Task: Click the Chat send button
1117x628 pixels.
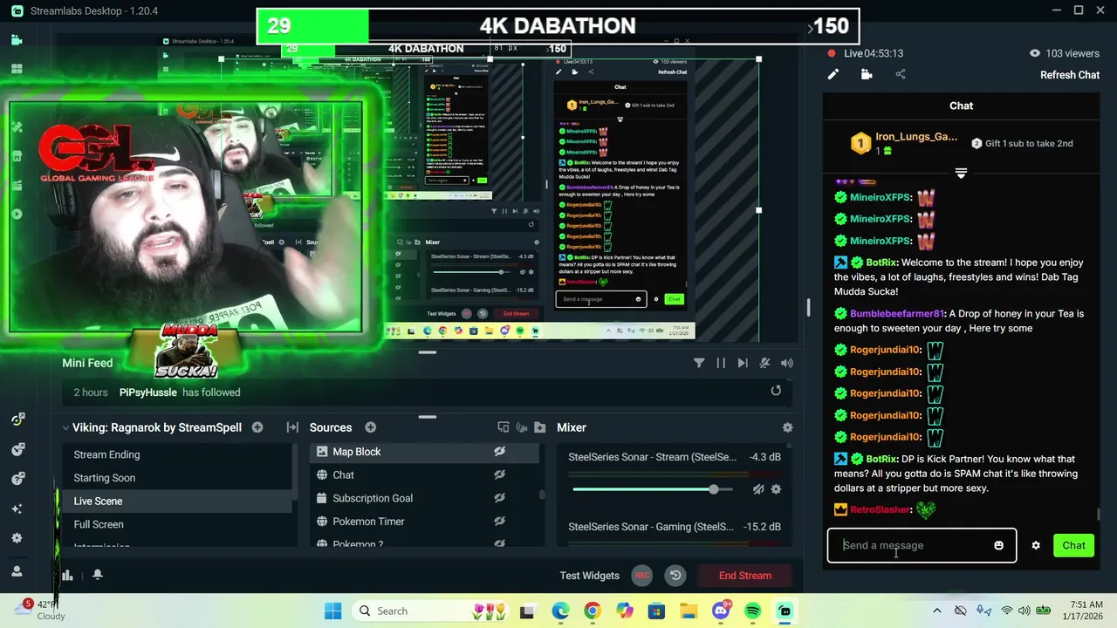Action: tap(1073, 545)
